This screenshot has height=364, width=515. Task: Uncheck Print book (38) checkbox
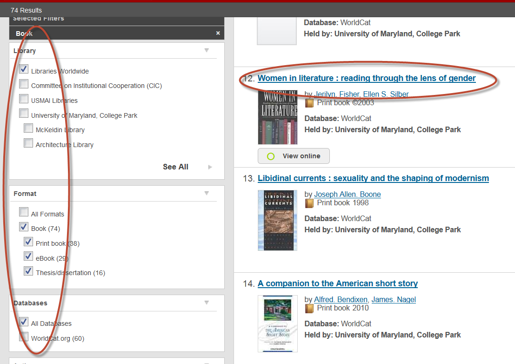click(x=28, y=242)
